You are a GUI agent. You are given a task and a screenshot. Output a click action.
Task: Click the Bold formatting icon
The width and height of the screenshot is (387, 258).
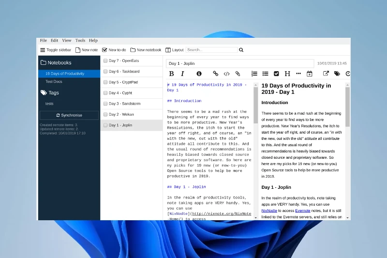point(172,74)
